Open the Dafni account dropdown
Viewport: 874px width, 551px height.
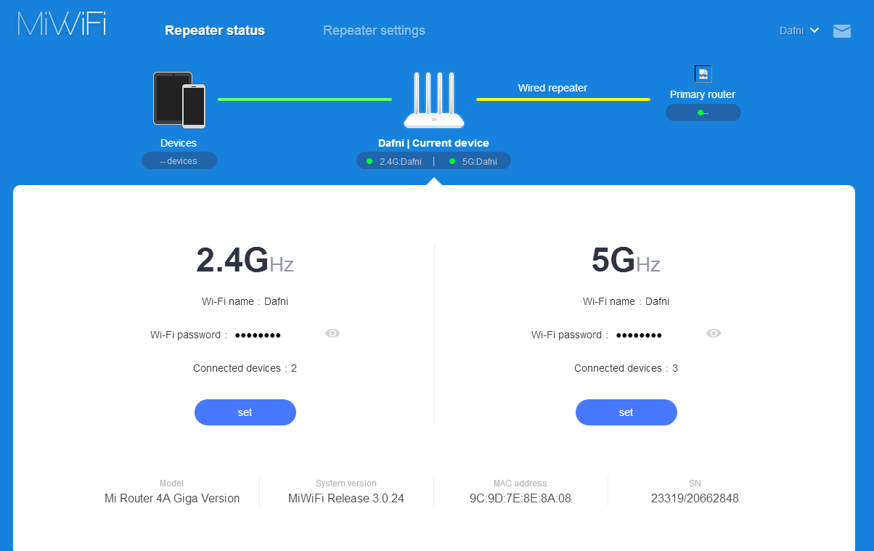pyautogui.click(x=799, y=30)
